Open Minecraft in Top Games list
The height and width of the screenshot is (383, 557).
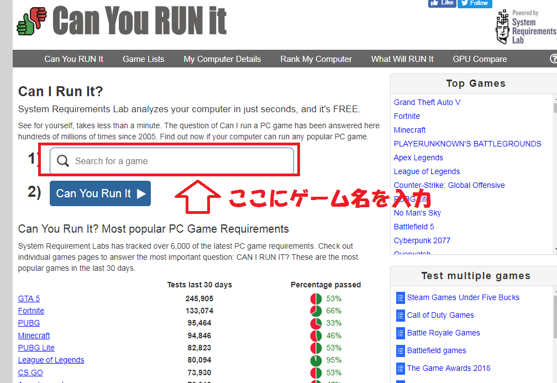[x=410, y=130]
